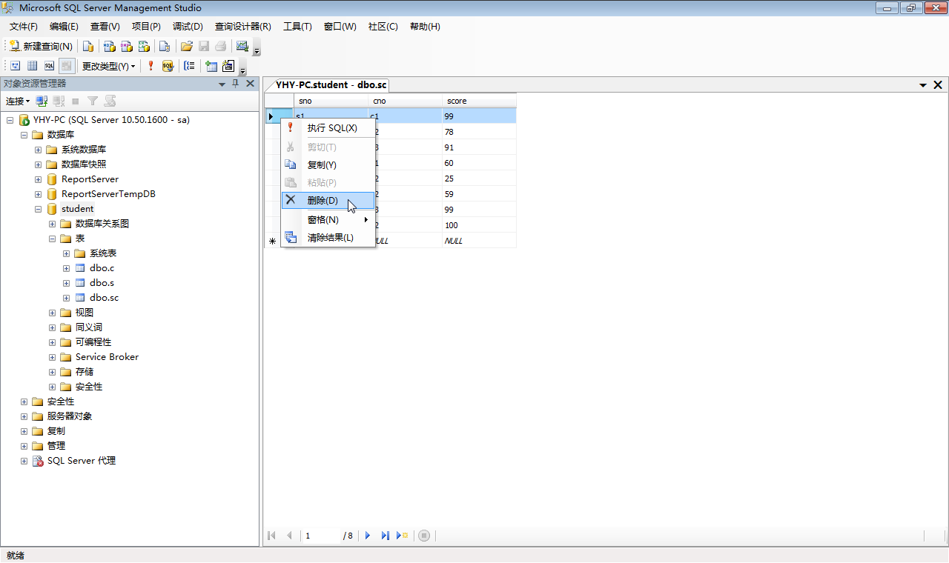Open the Change Type (更改类型) dropdown
The height and width of the screenshot is (563, 949).
(108, 66)
